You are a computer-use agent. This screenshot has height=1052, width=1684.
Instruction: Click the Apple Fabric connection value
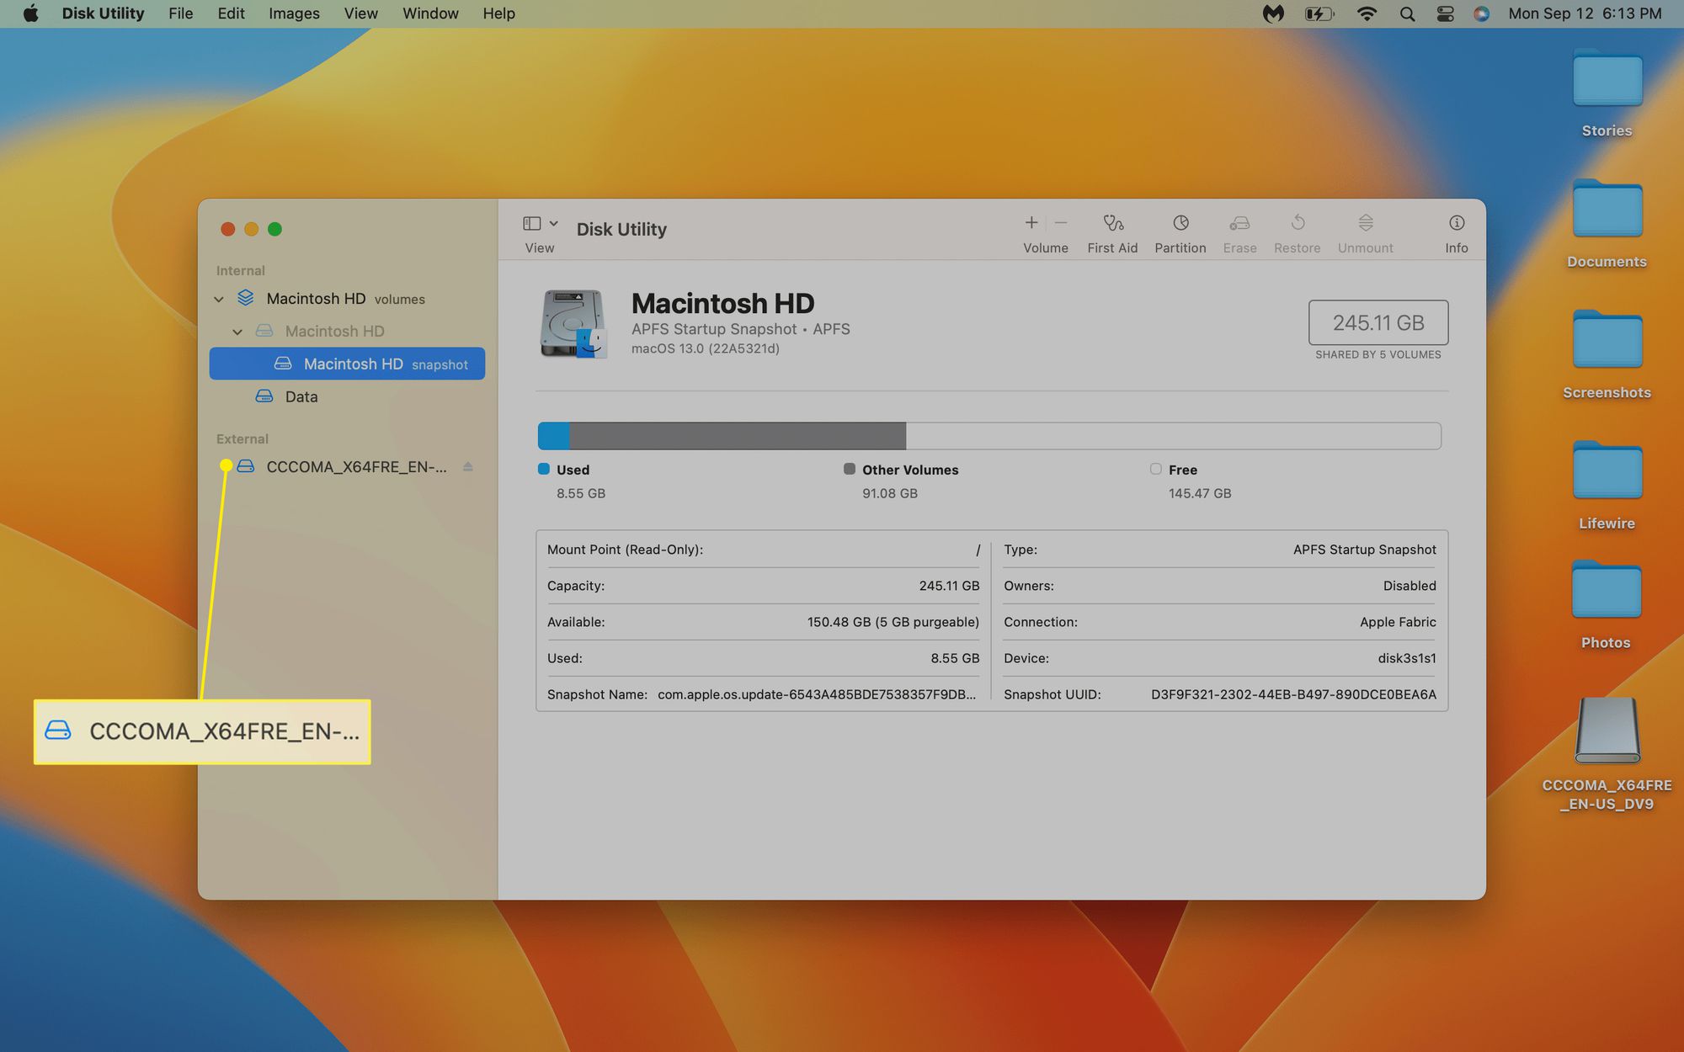(x=1398, y=622)
